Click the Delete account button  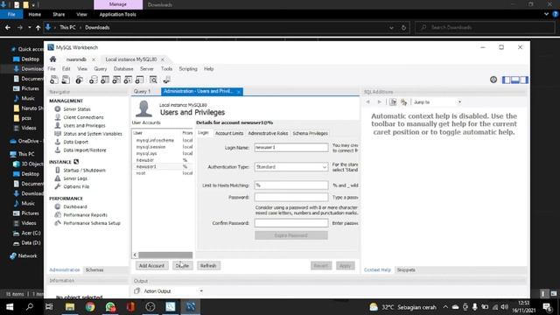tap(182, 266)
